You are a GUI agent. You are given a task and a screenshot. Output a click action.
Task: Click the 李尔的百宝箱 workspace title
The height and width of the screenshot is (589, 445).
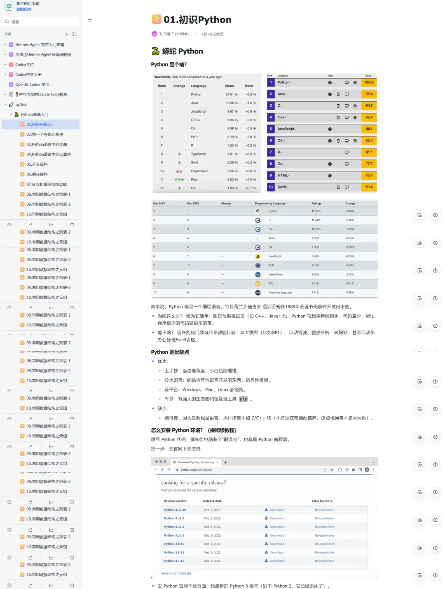tap(28, 3)
